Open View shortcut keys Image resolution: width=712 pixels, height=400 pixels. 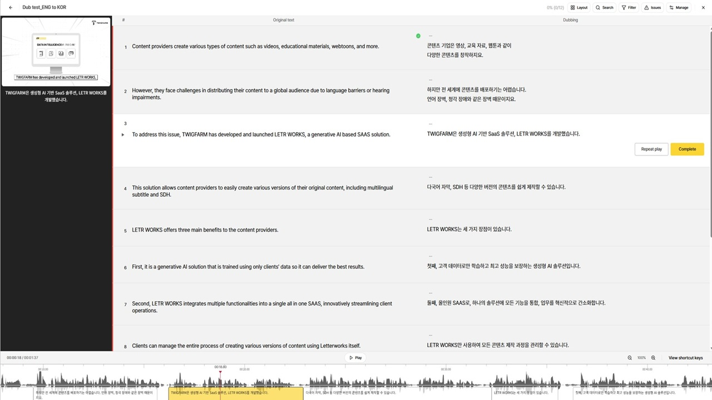tap(685, 358)
